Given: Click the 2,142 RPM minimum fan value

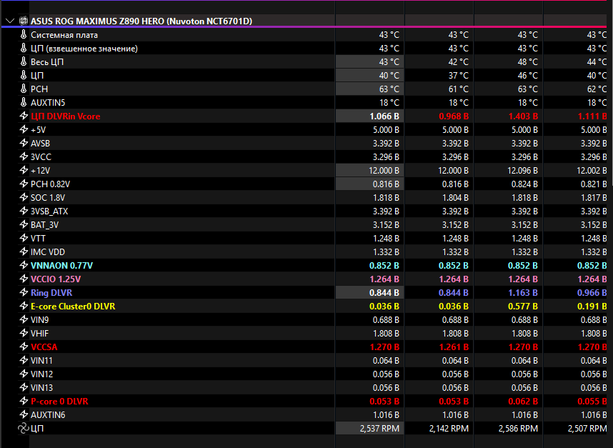Looking at the screenshot, I should [x=449, y=429].
